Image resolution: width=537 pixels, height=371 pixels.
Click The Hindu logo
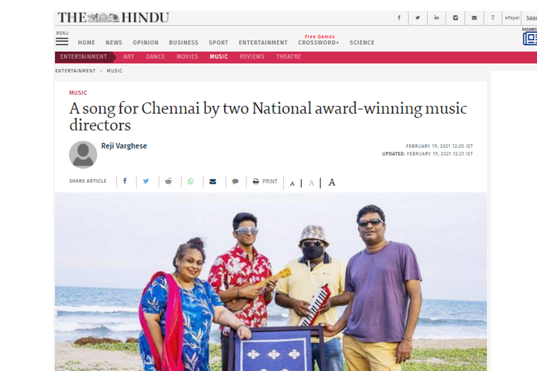113,17
